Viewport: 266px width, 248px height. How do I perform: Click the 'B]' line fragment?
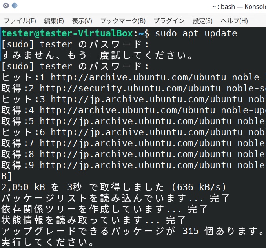pyautogui.click(x=6, y=176)
